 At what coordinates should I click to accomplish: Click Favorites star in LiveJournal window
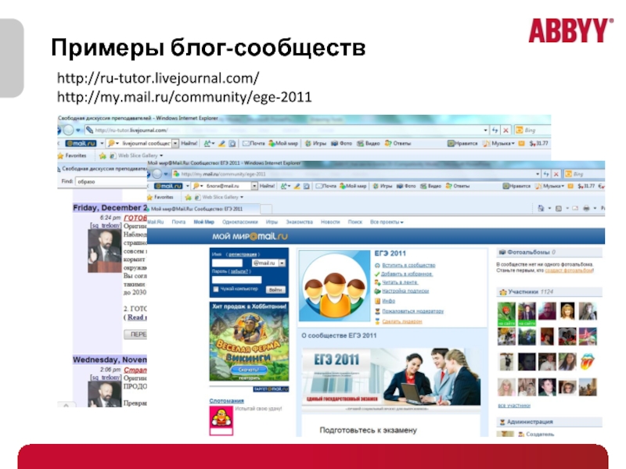pyautogui.click(x=61, y=156)
